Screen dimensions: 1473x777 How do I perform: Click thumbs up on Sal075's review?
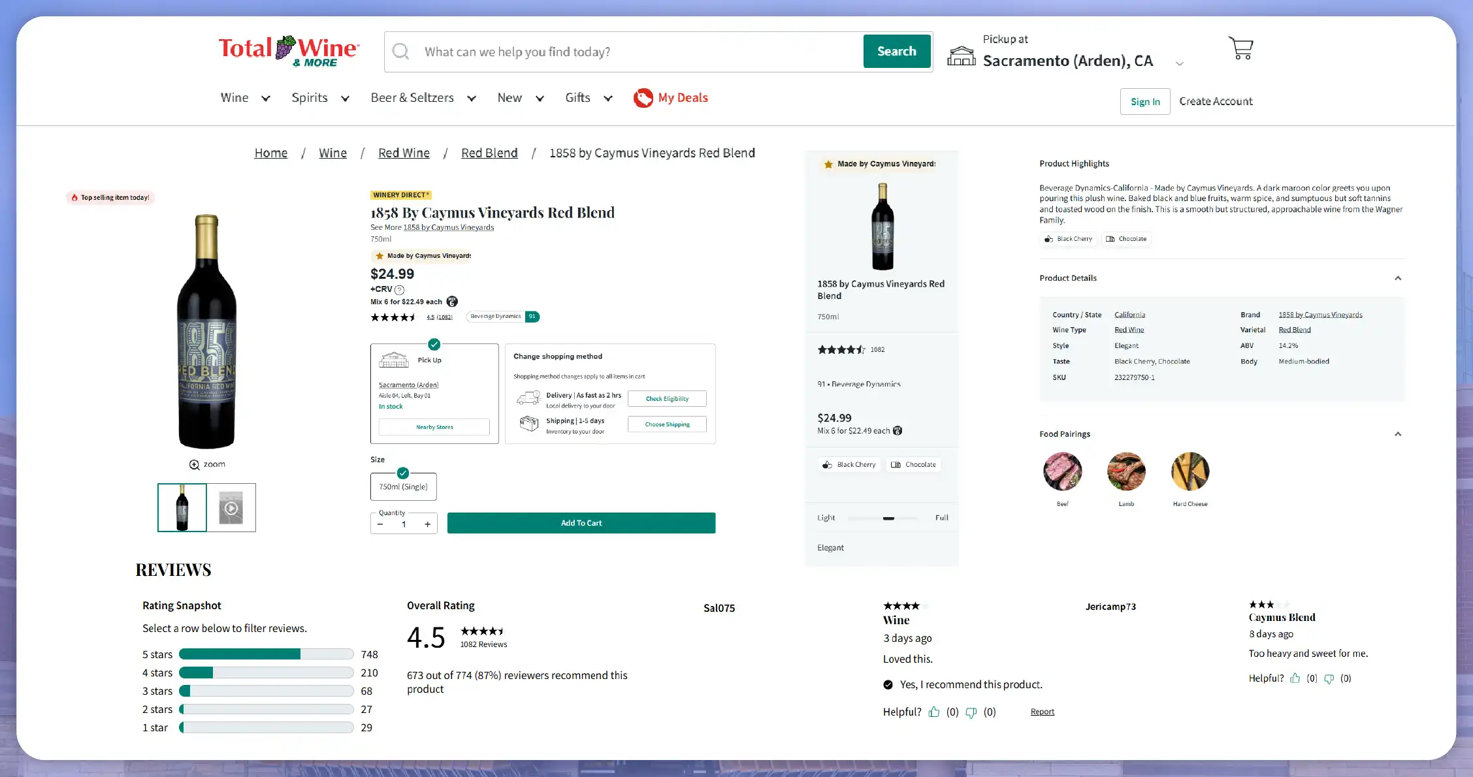tap(934, 712)
